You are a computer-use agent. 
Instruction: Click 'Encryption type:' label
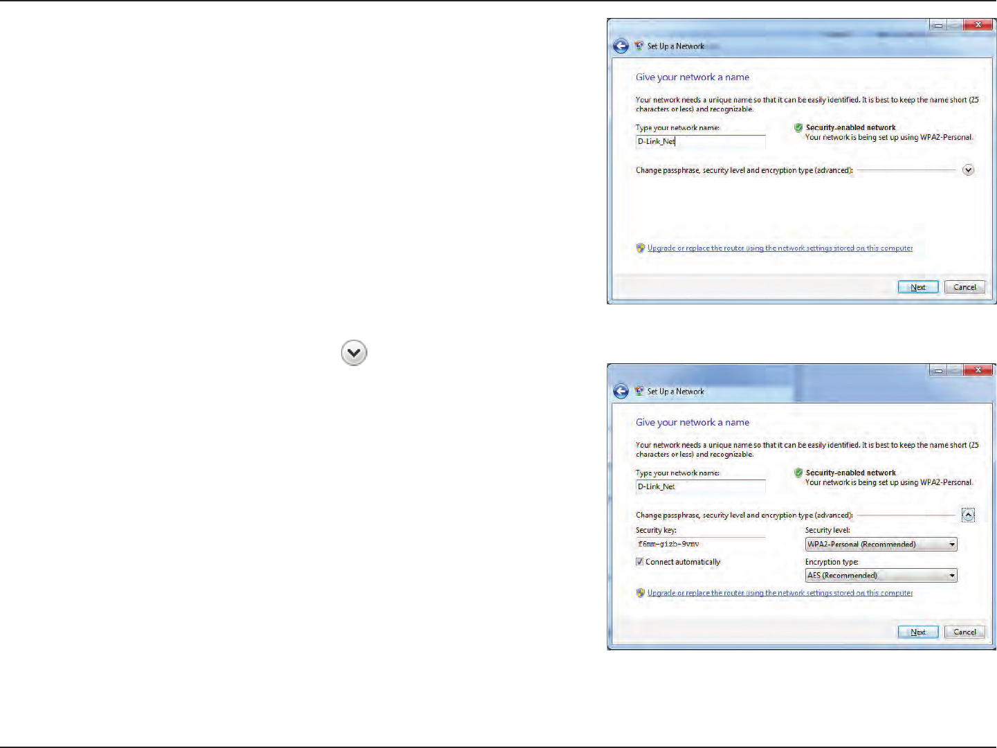point(832,562)
